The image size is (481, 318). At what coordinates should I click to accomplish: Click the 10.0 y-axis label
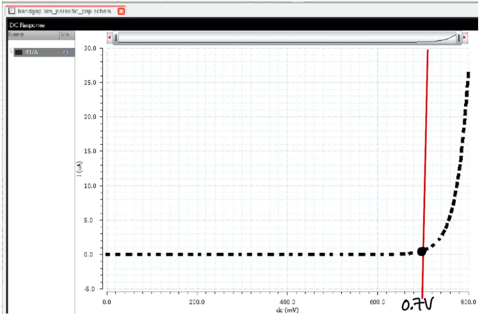pos(90,186)
